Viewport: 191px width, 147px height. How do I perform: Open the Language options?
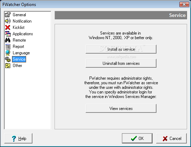tap(21, 53)
